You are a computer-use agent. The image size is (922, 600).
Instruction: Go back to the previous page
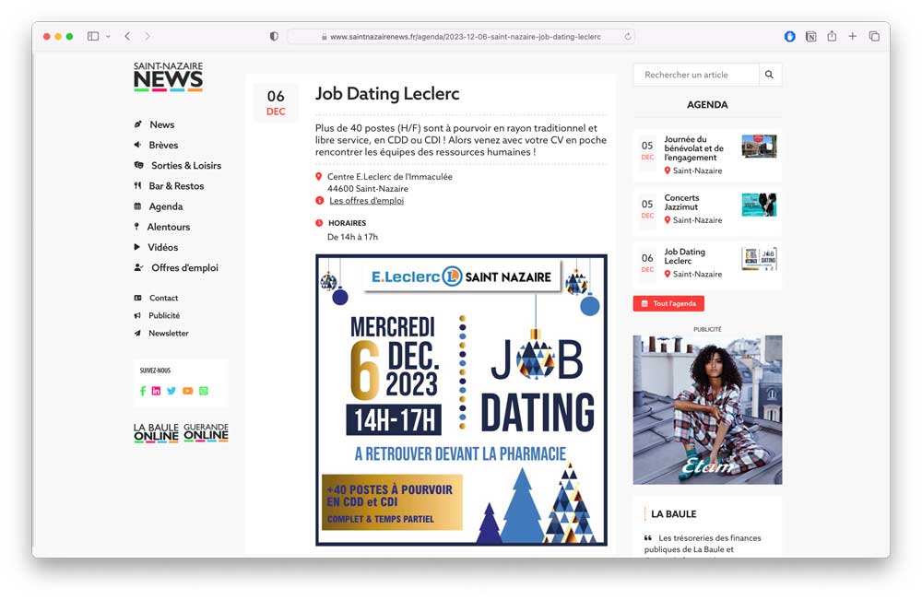point(127,37)
